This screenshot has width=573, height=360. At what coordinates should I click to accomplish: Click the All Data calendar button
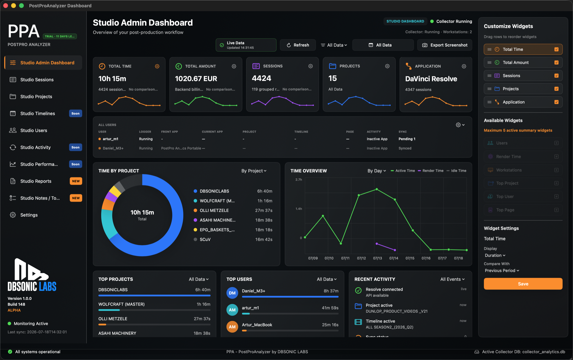coord(383,45)
